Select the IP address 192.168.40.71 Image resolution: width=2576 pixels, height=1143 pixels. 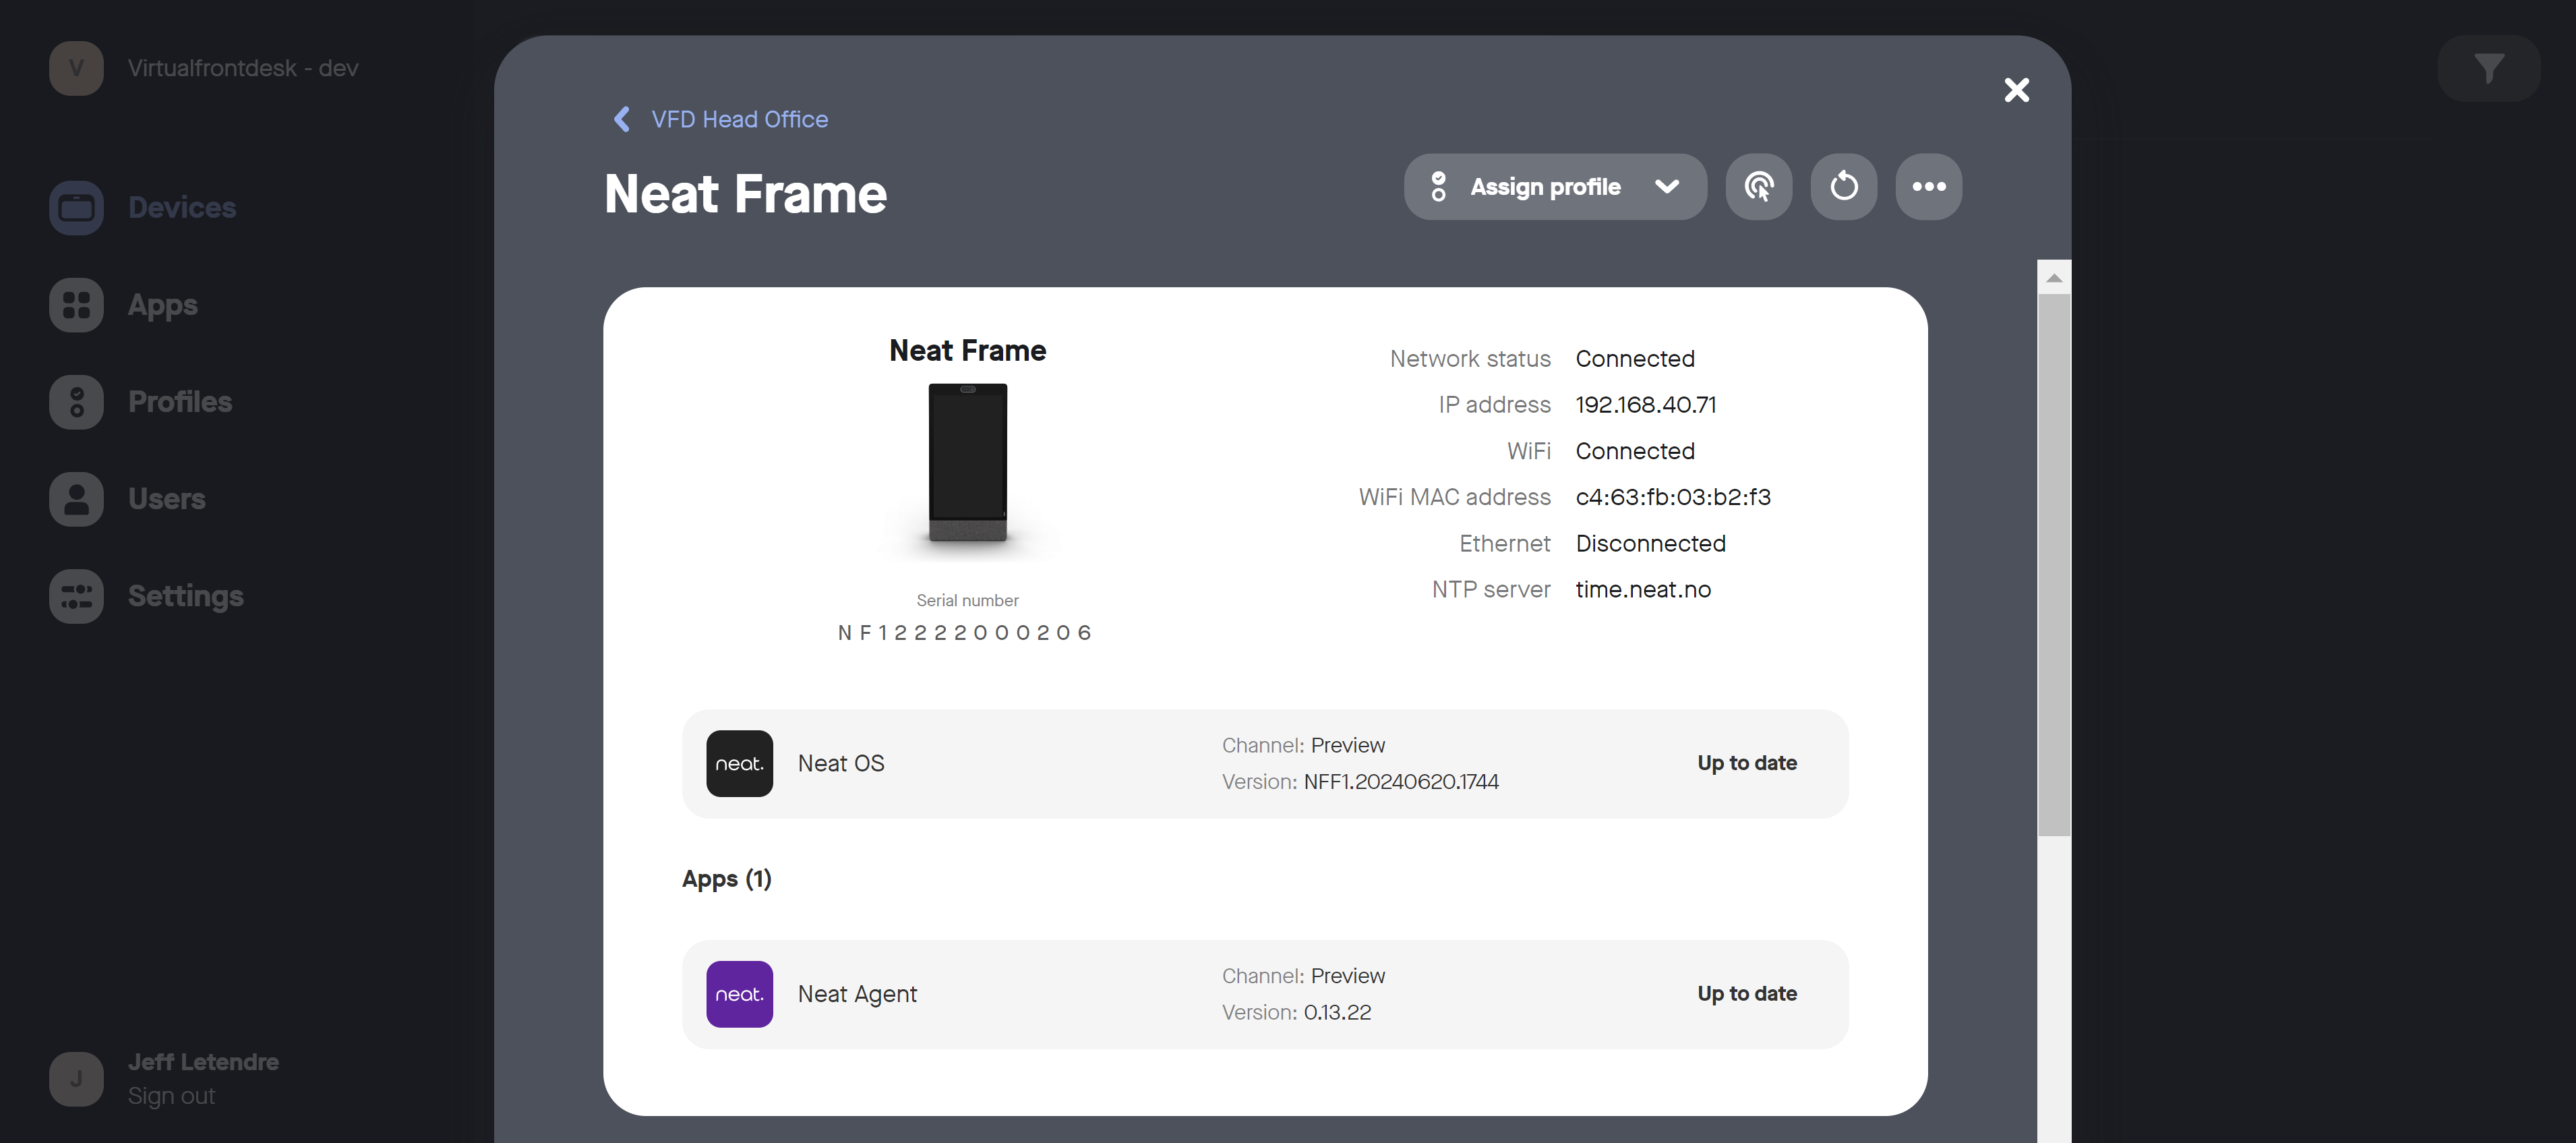[x=1646, y=405]
